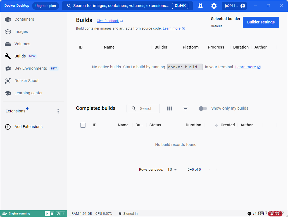Click the Upgrade plan button
Screen dimensions: 288x217
coord(46,6)
